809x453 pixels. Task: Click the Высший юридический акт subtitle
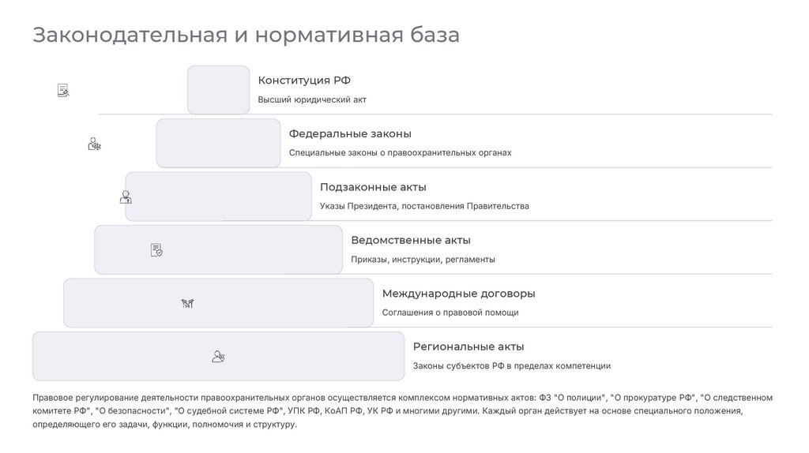(x=312, y=100)
